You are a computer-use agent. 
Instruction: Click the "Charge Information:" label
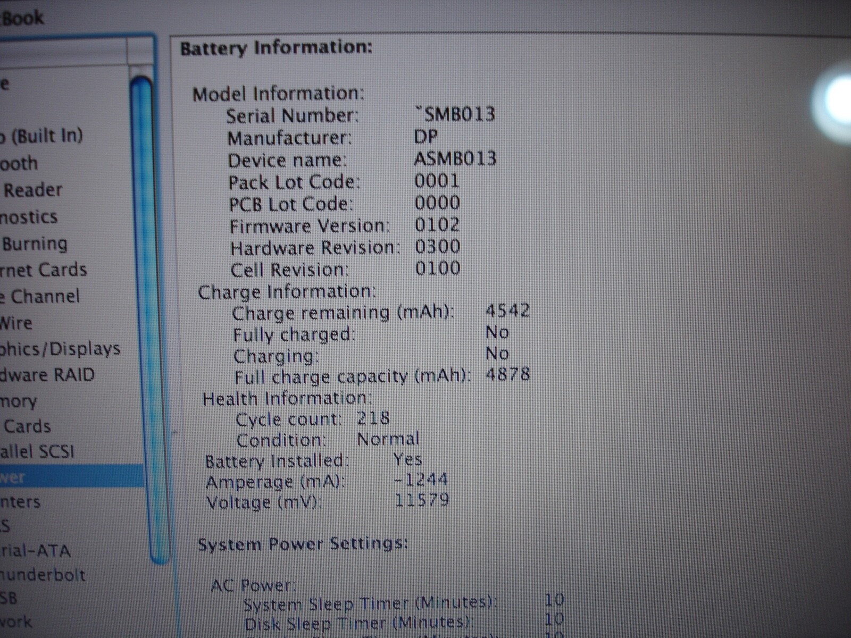click(x=287, y=292)
